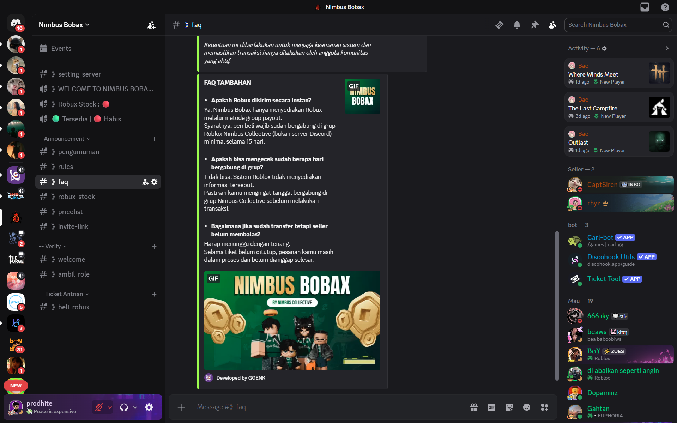Click invite icon on faq channel row
This screenshot has width=677, height=423.
pos(145,182)
